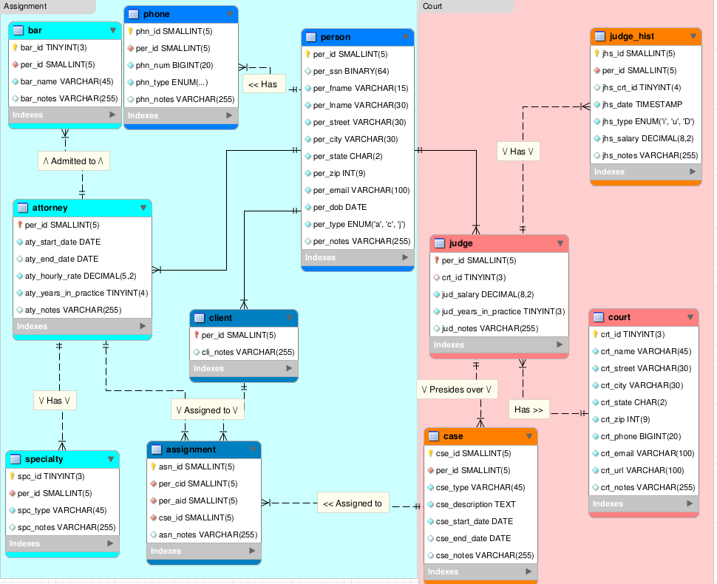Viewport: 717px width, 584px height.
Task: Select the 'Admitted to' relationship label
Action: [x=74, y=161]
